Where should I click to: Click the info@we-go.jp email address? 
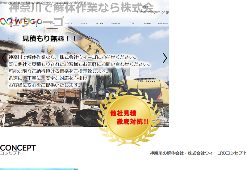click(x=158, y=12)
